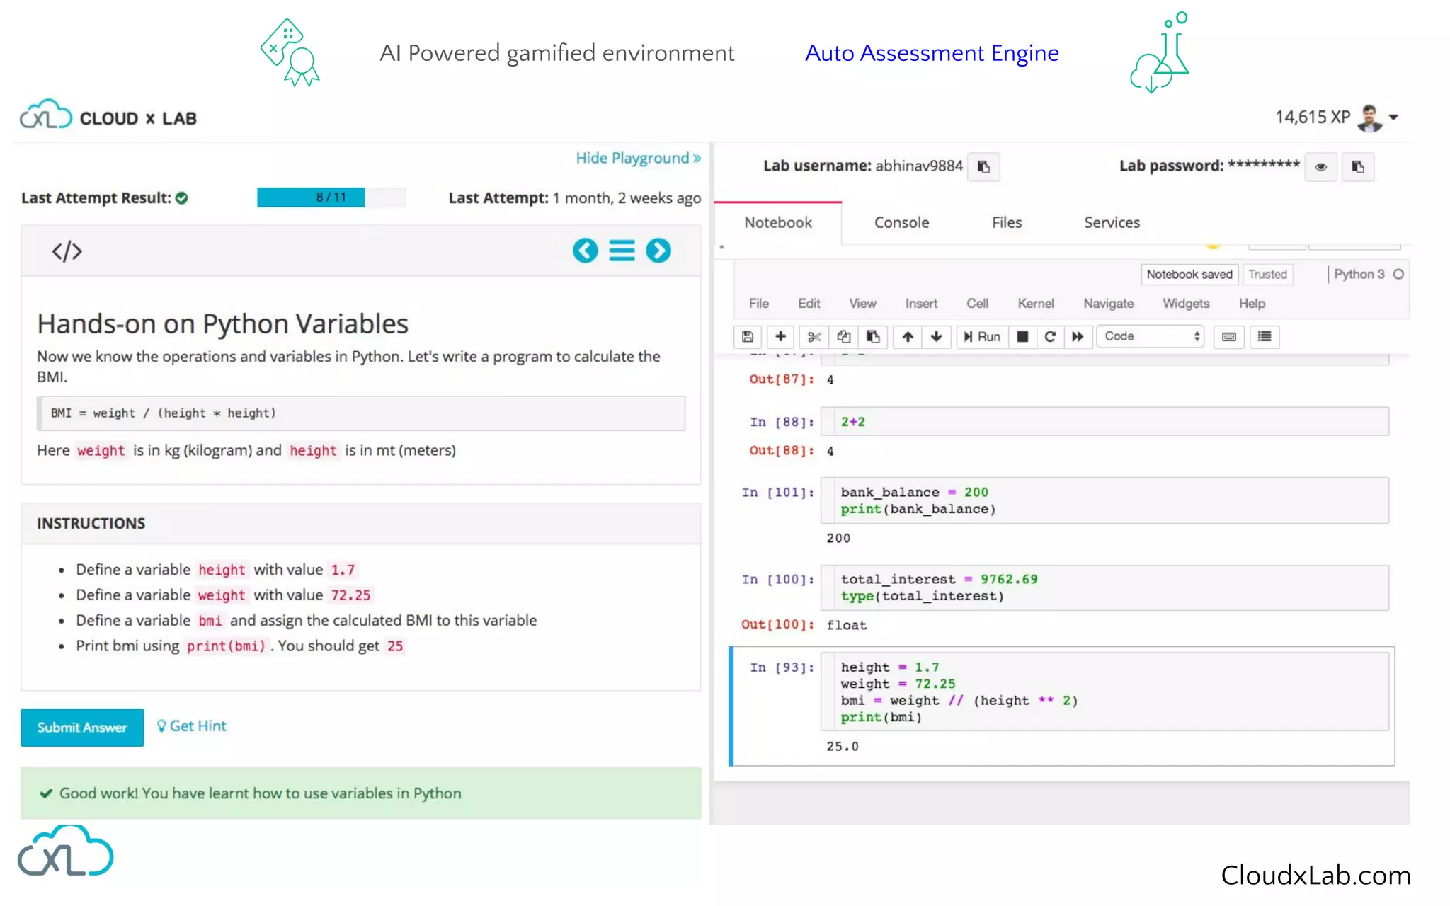Expand the user profile dropdown arrow
Viewport: 1450px width, 906px height.
(x=1393, y=117)
